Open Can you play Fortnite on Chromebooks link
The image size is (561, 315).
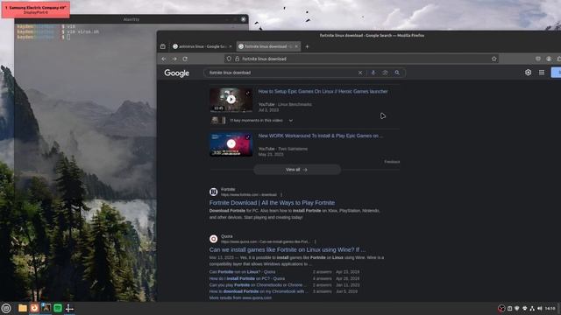pyautogui.click(x=258, y=285)
